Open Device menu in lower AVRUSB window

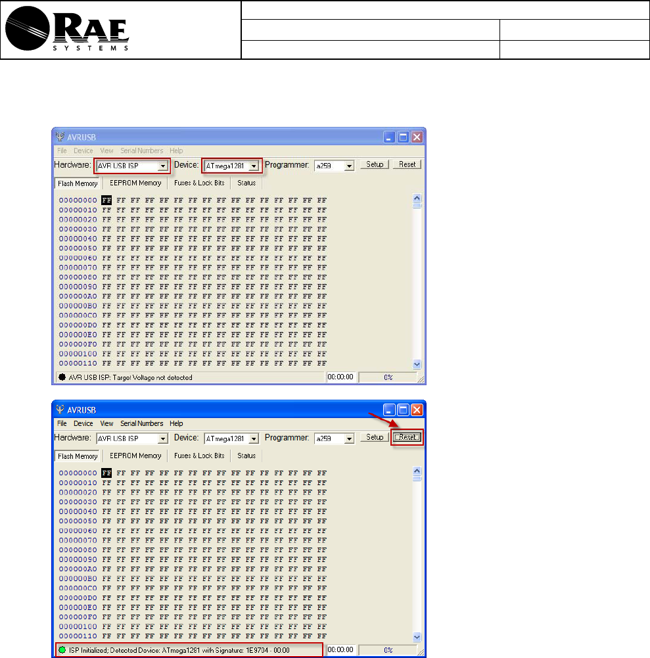83,423
